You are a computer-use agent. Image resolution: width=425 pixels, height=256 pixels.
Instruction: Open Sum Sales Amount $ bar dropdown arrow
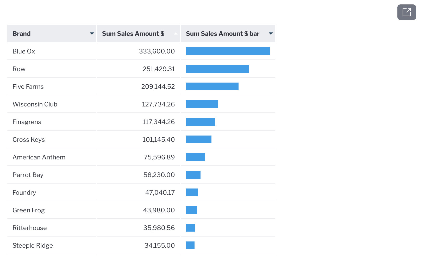pyautogui.click(x=271, y=33)
